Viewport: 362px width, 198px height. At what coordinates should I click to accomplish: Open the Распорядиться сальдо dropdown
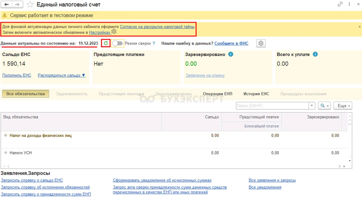click(x=62, y=75)
